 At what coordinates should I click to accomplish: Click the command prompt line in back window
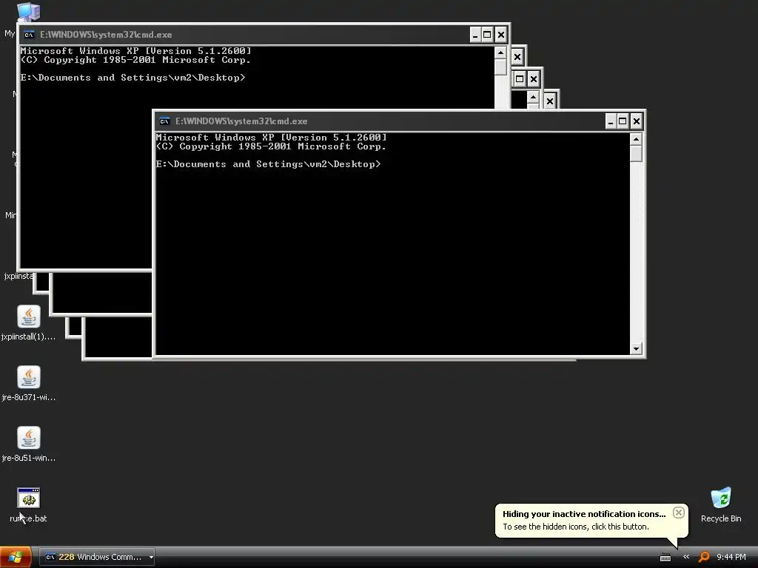[x=133, y=78]
